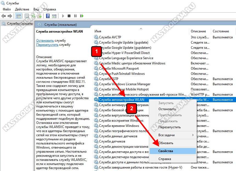
Task: Open the Действие menu
Action: click(x=22, y=9)
